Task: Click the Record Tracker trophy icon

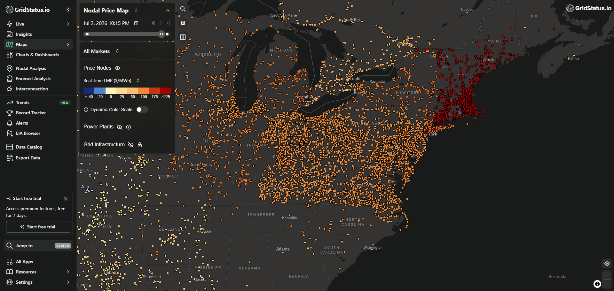Action: 10,113
